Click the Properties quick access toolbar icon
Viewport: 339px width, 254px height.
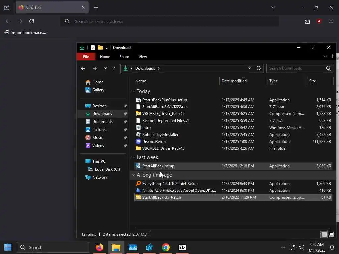click(93, 48)
